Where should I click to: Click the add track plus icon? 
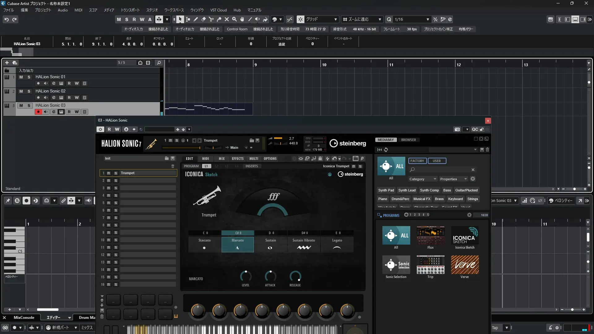[x=7, y=63]
